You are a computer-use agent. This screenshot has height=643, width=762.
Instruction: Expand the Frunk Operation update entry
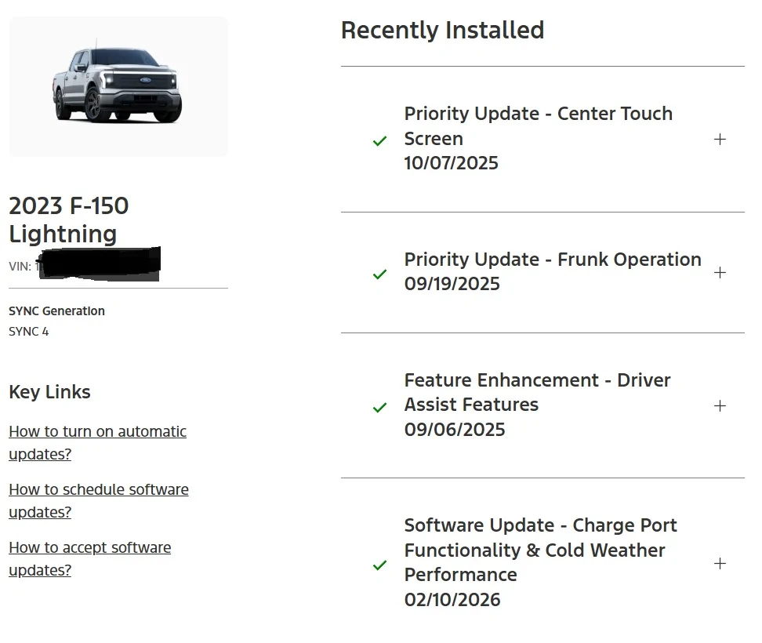pos(720,273)
